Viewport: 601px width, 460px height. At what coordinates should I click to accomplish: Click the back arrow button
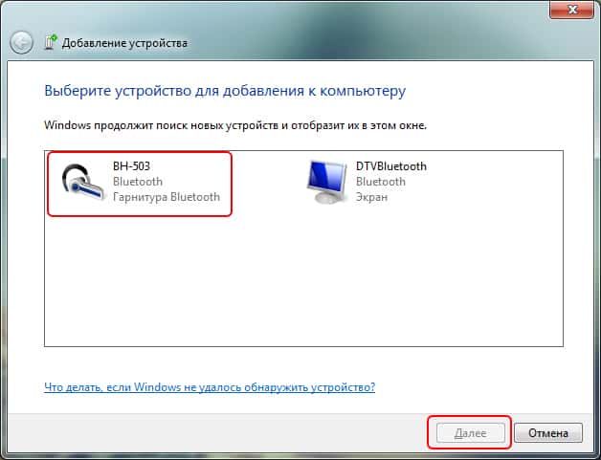click(x=21, y=42)
